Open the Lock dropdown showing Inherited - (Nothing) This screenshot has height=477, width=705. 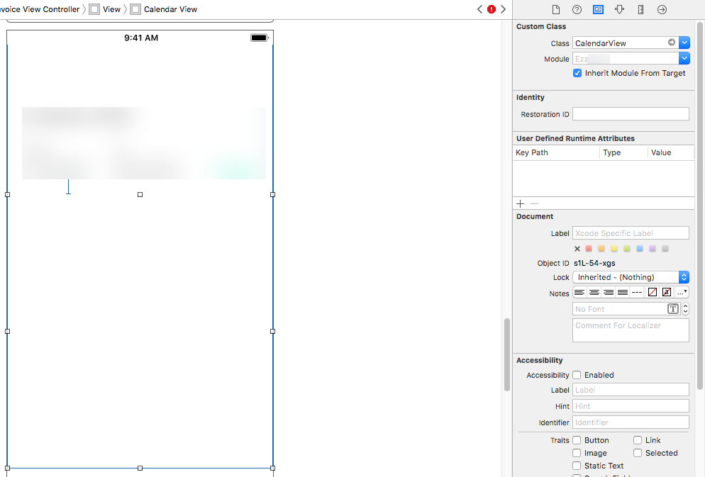pos(630,277)
